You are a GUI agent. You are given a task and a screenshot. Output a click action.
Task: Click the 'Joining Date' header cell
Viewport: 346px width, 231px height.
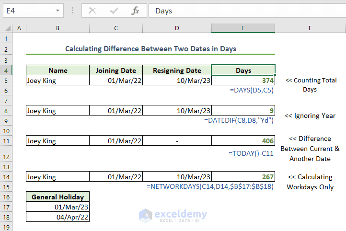[x=116, y=70]
